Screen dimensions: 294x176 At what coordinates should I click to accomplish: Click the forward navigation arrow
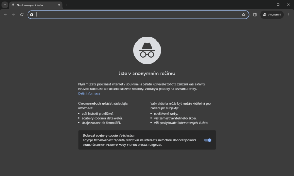13,14
